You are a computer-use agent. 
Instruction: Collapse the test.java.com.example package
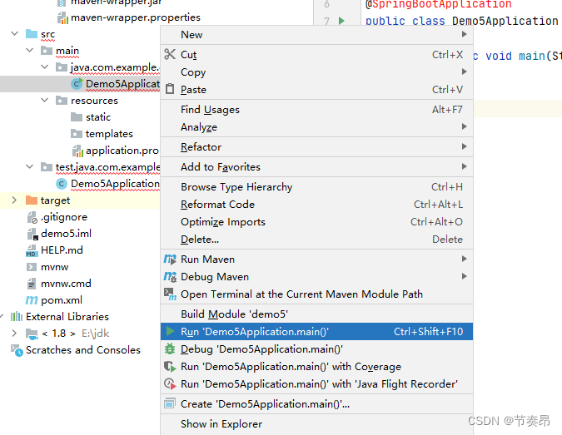coord(30,166)
